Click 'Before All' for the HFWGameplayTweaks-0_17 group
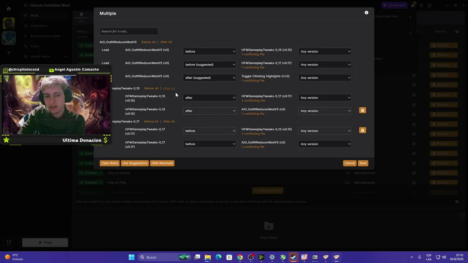Image resolution: width=468 pixels, height=263 pixels. 151,121
